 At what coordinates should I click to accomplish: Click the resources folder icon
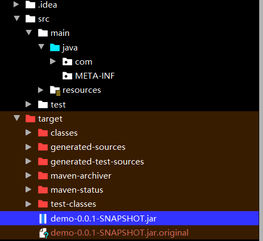[55, 90]
